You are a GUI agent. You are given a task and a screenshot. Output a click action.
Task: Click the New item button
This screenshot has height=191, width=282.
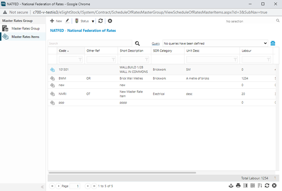click(56, 21)
